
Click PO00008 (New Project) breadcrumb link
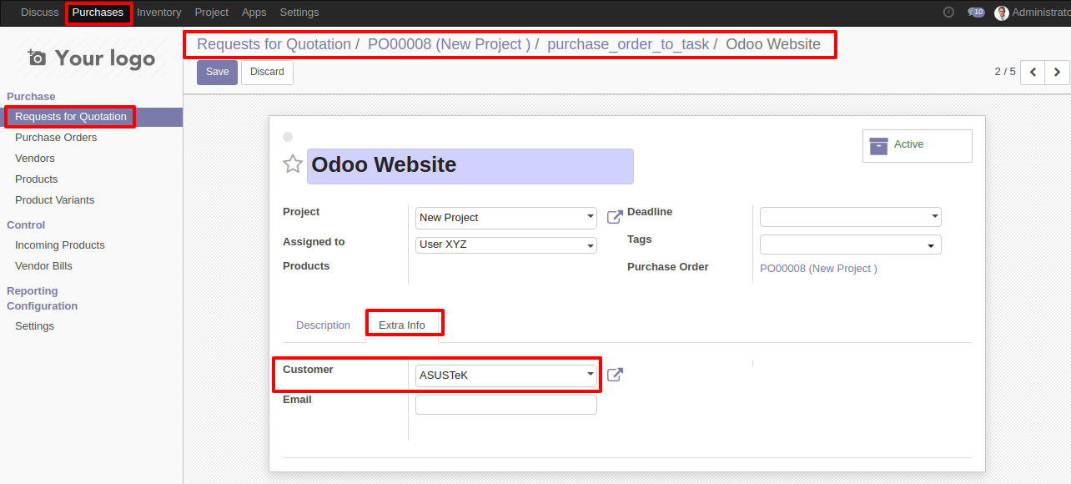point(450,44)
